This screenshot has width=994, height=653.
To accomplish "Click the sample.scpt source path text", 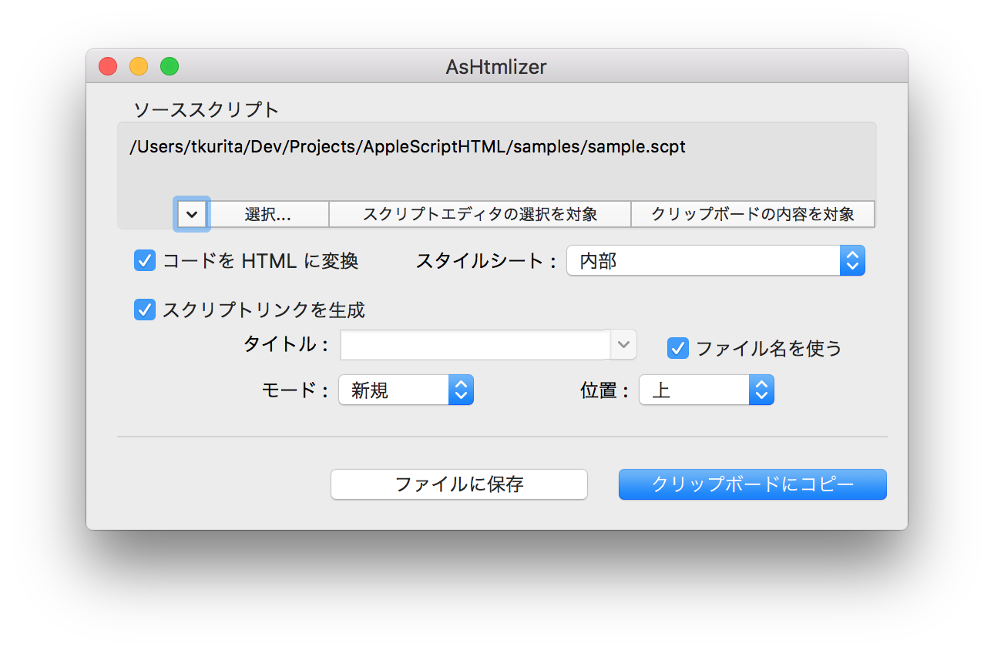I will coord(408,147).
